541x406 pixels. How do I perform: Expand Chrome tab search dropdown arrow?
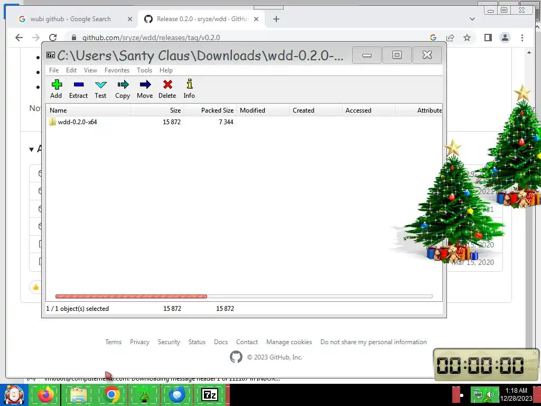472,19
